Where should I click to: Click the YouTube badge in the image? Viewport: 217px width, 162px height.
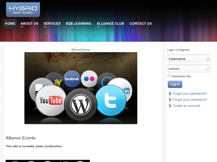(51, 100)
